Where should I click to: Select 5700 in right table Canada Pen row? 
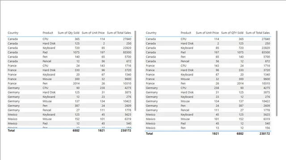click(266, 57)
